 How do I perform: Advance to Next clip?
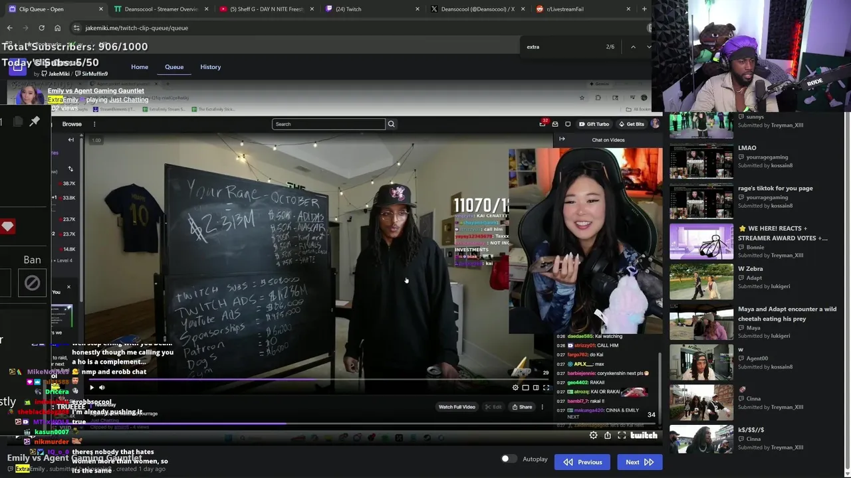[x=640, y=462]
